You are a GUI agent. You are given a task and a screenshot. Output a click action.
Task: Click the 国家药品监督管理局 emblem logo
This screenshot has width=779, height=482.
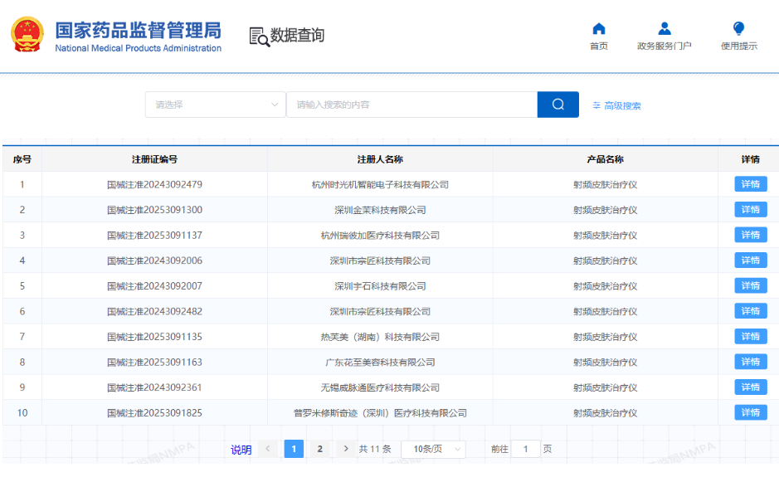27,35
